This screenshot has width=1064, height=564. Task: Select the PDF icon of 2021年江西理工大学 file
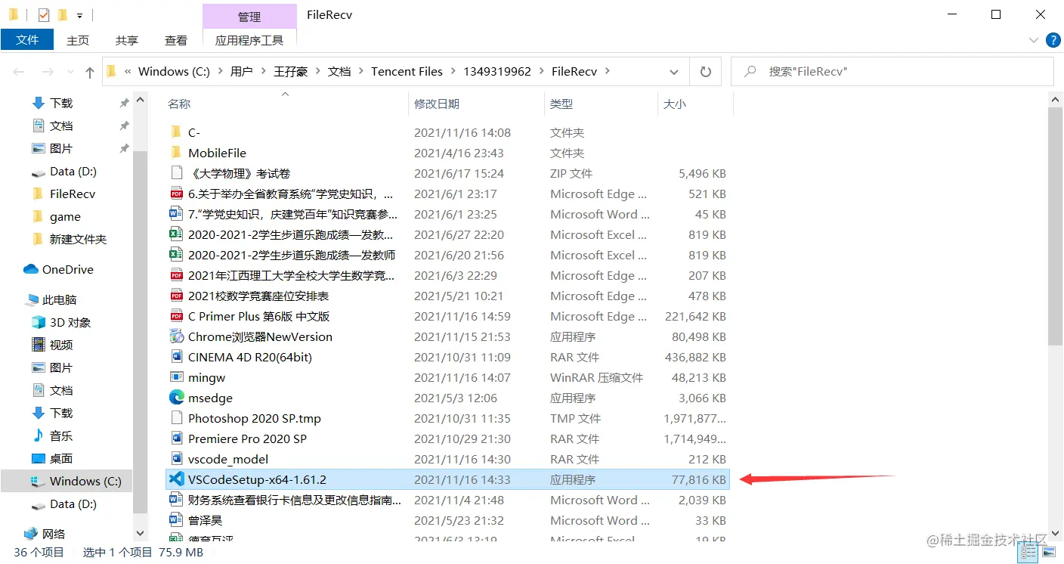(176, 275)
